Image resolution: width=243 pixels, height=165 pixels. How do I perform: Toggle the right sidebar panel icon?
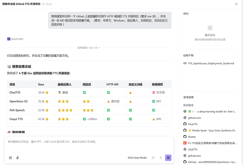236,4
